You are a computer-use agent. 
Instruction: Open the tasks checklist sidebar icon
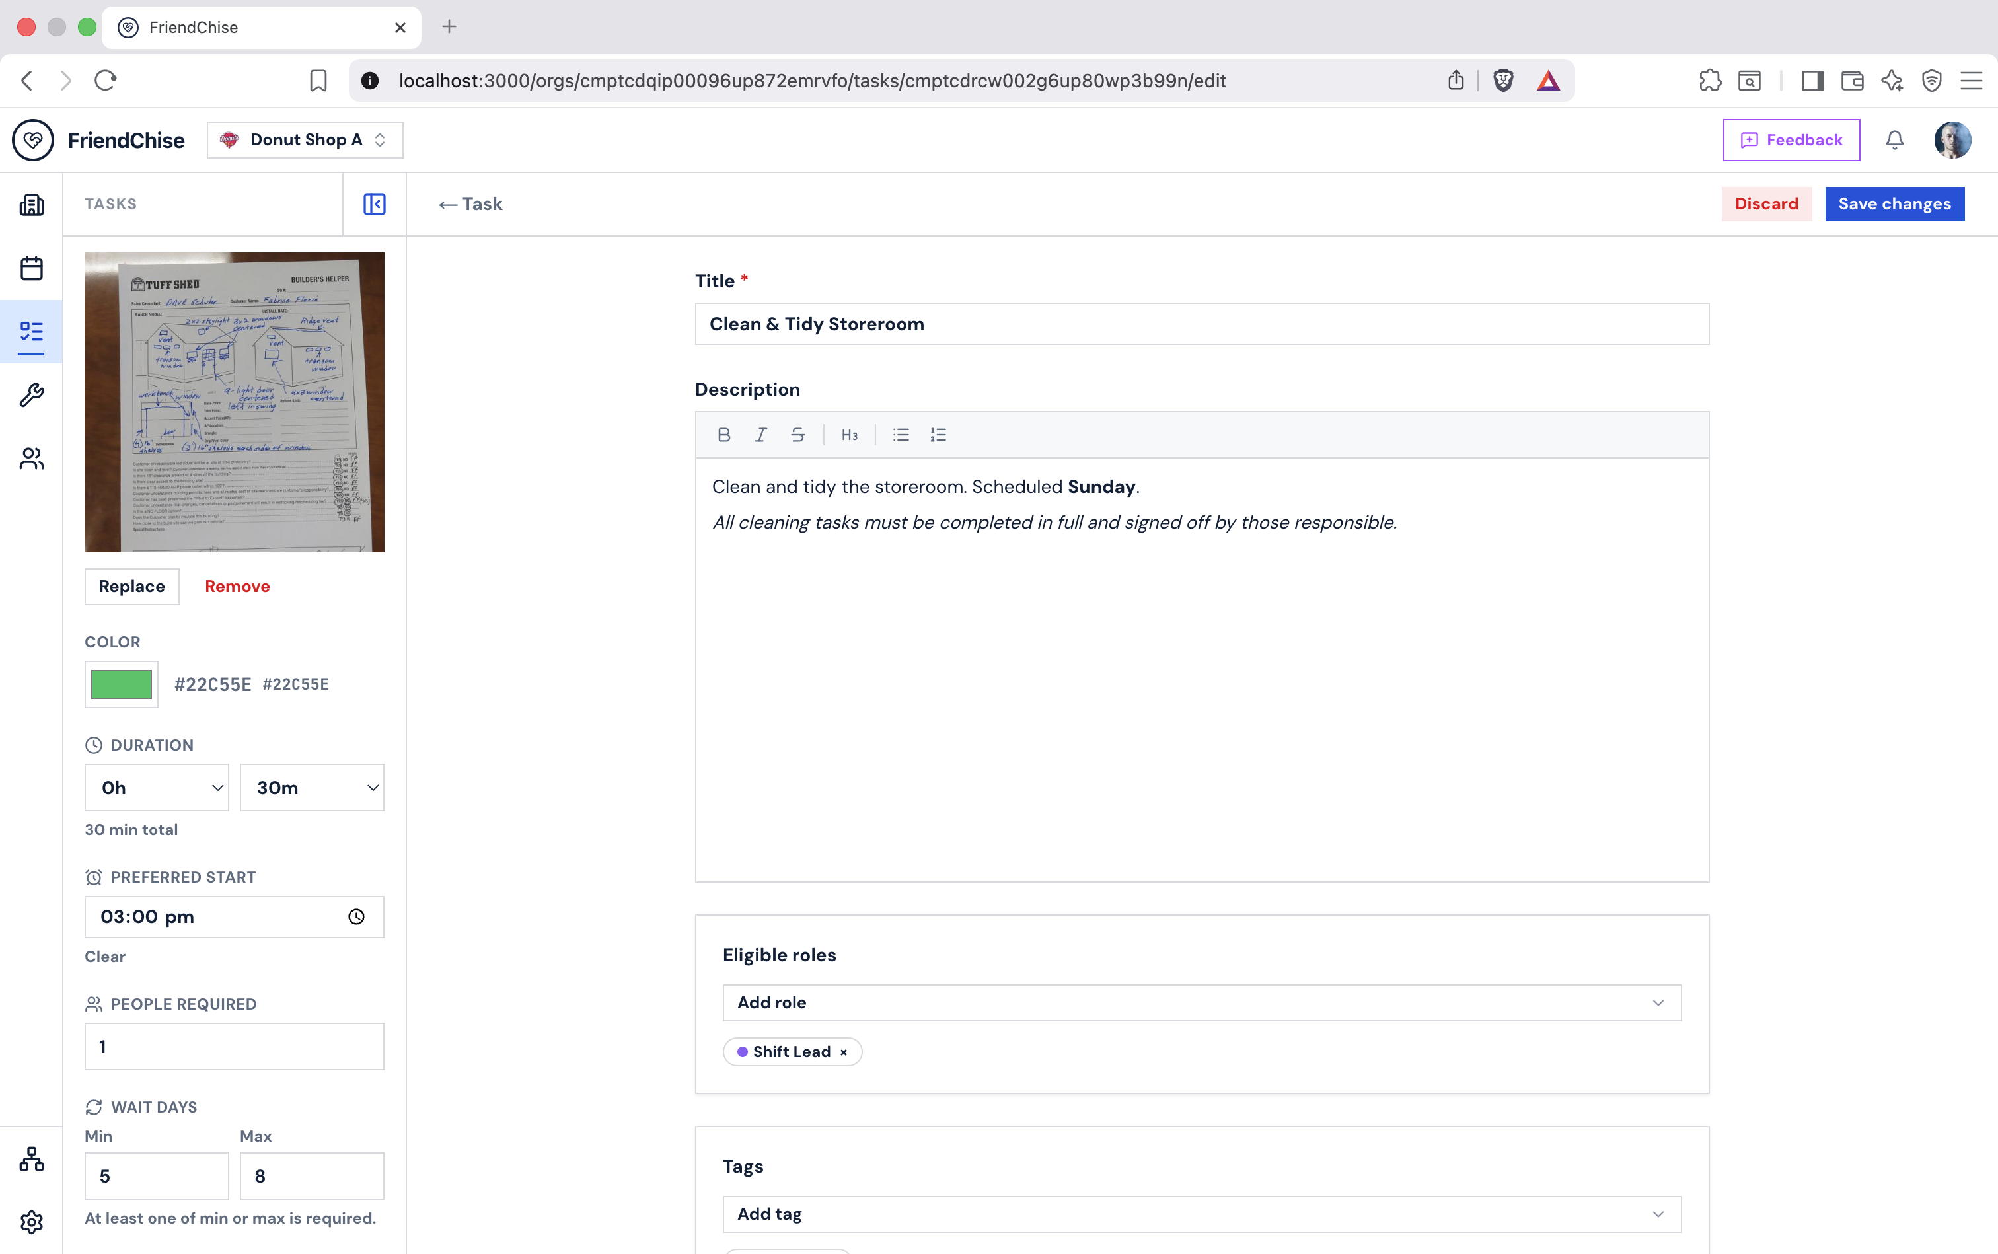32,332
